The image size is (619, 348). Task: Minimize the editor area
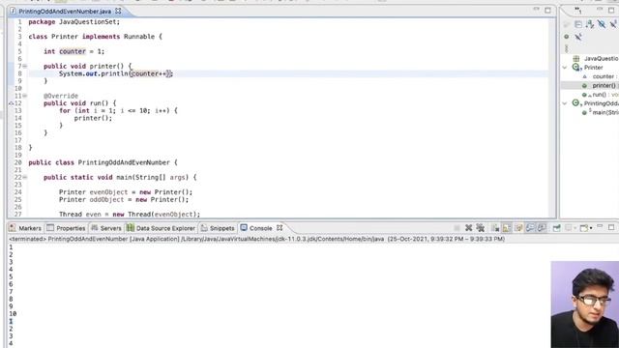pyautogui.click(x=536, y=10)
